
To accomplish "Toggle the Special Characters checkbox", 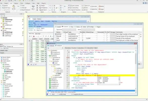I will point(71,10).
